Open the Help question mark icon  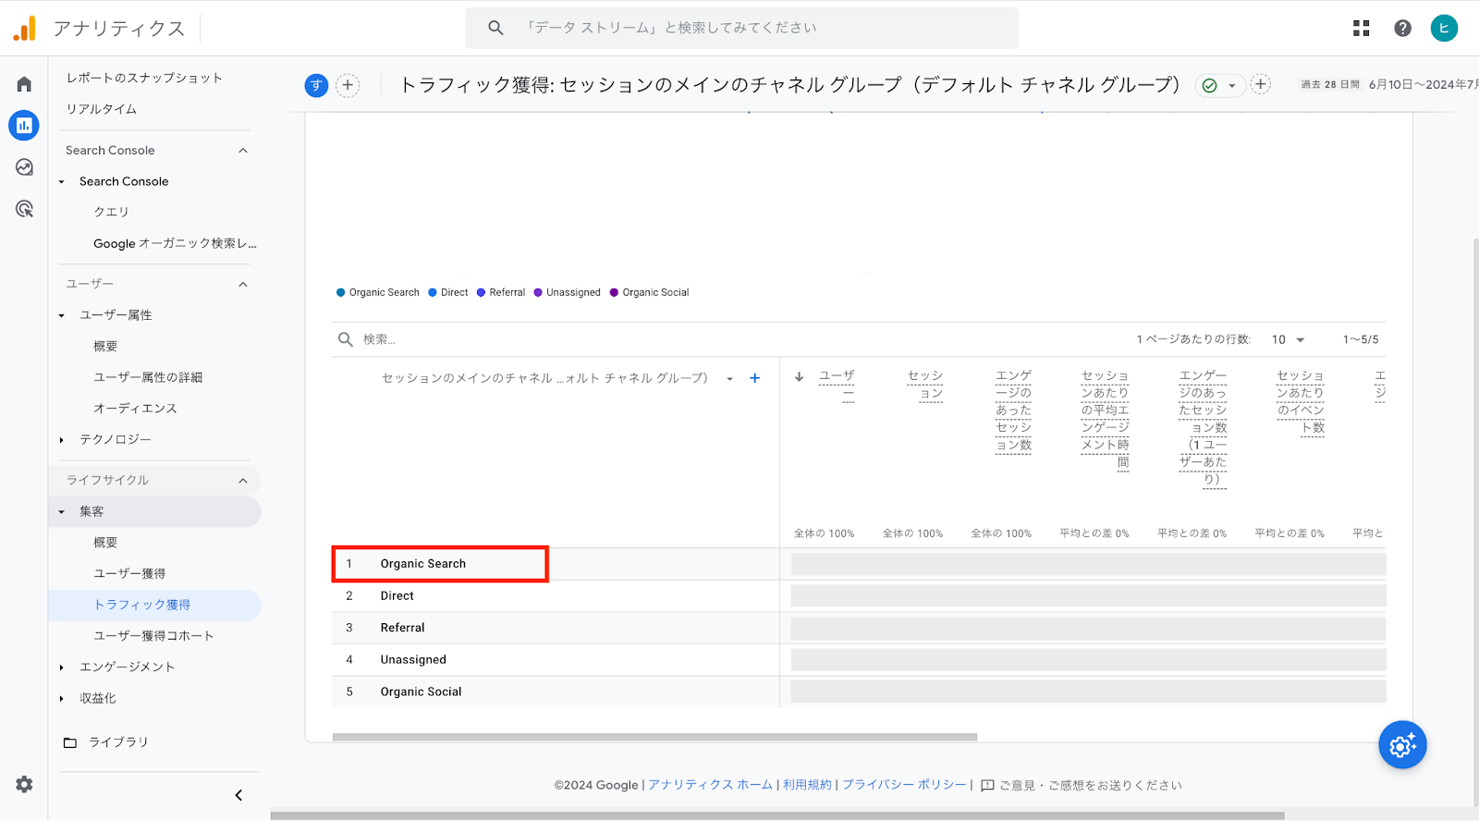[1402, 29]
